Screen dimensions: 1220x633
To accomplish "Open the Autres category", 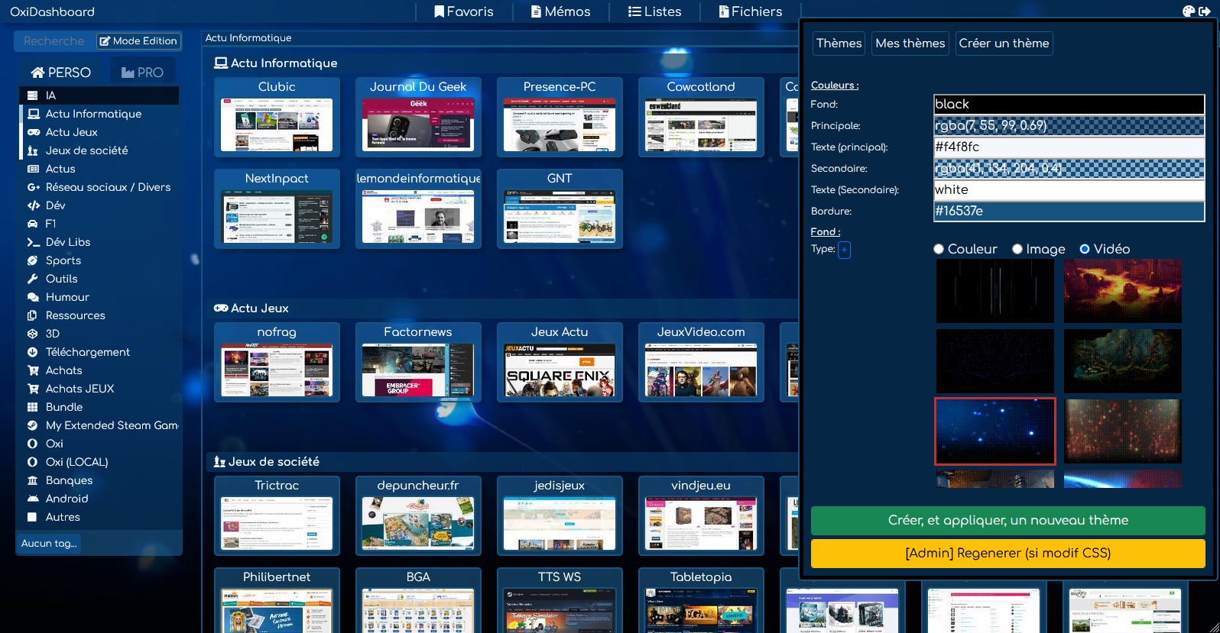I will click(x=99, y=517).
